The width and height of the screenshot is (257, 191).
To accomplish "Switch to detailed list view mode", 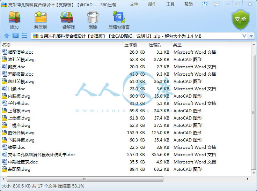I will [x=24, y=36].
